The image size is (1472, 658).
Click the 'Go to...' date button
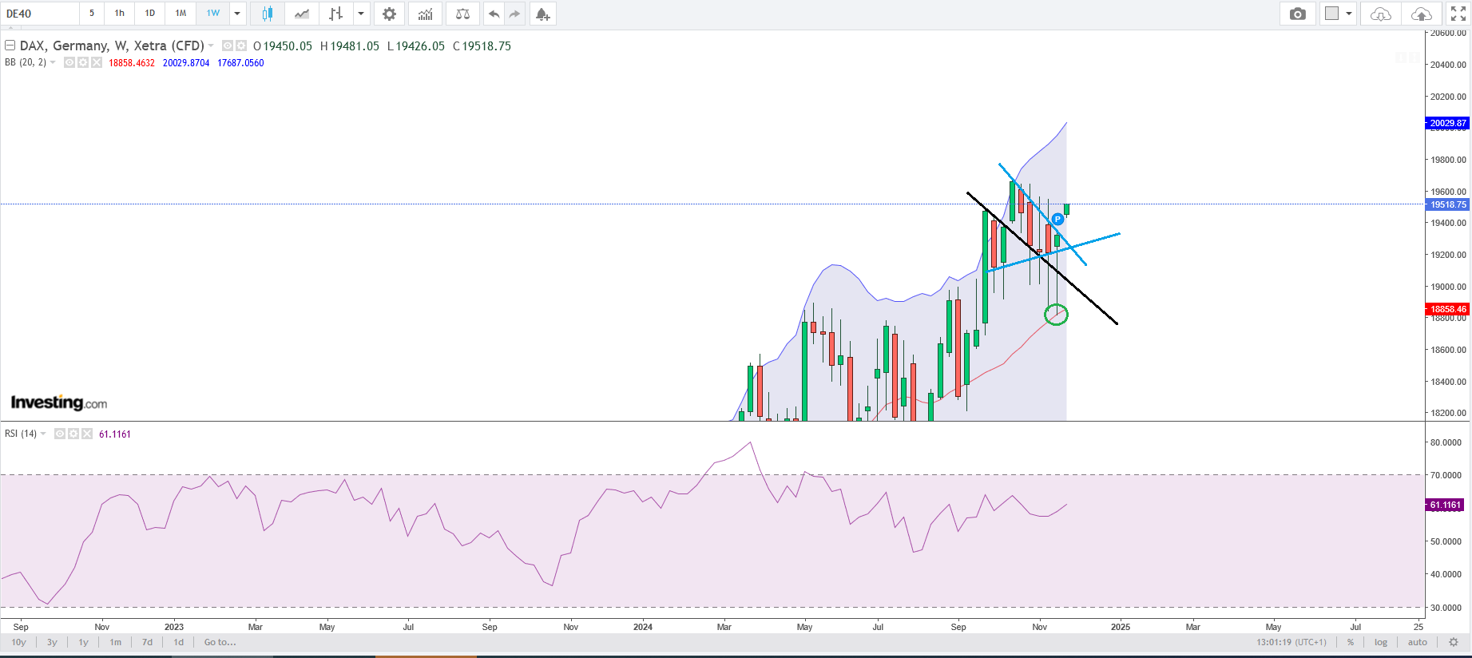click(x=220, y=642)
